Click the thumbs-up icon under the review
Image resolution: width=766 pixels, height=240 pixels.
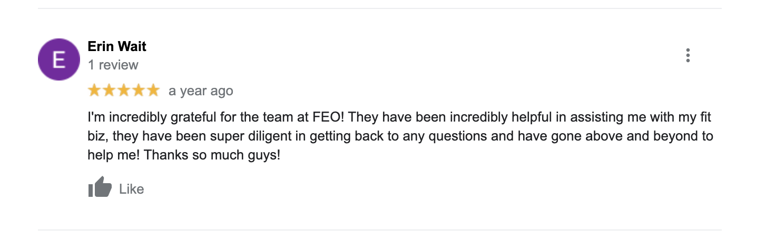tap(100, 187)
